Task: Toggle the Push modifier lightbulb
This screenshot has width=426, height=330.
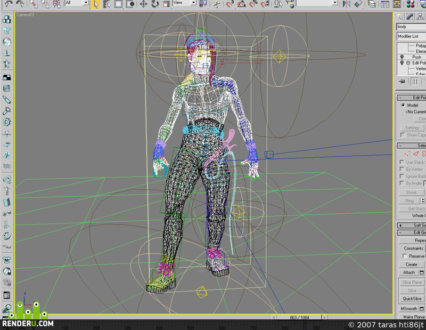Action: tap(402, 57)
